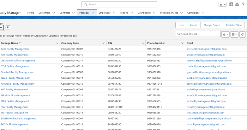
Task: Focus the Search this list field
Action: point(198,34)
